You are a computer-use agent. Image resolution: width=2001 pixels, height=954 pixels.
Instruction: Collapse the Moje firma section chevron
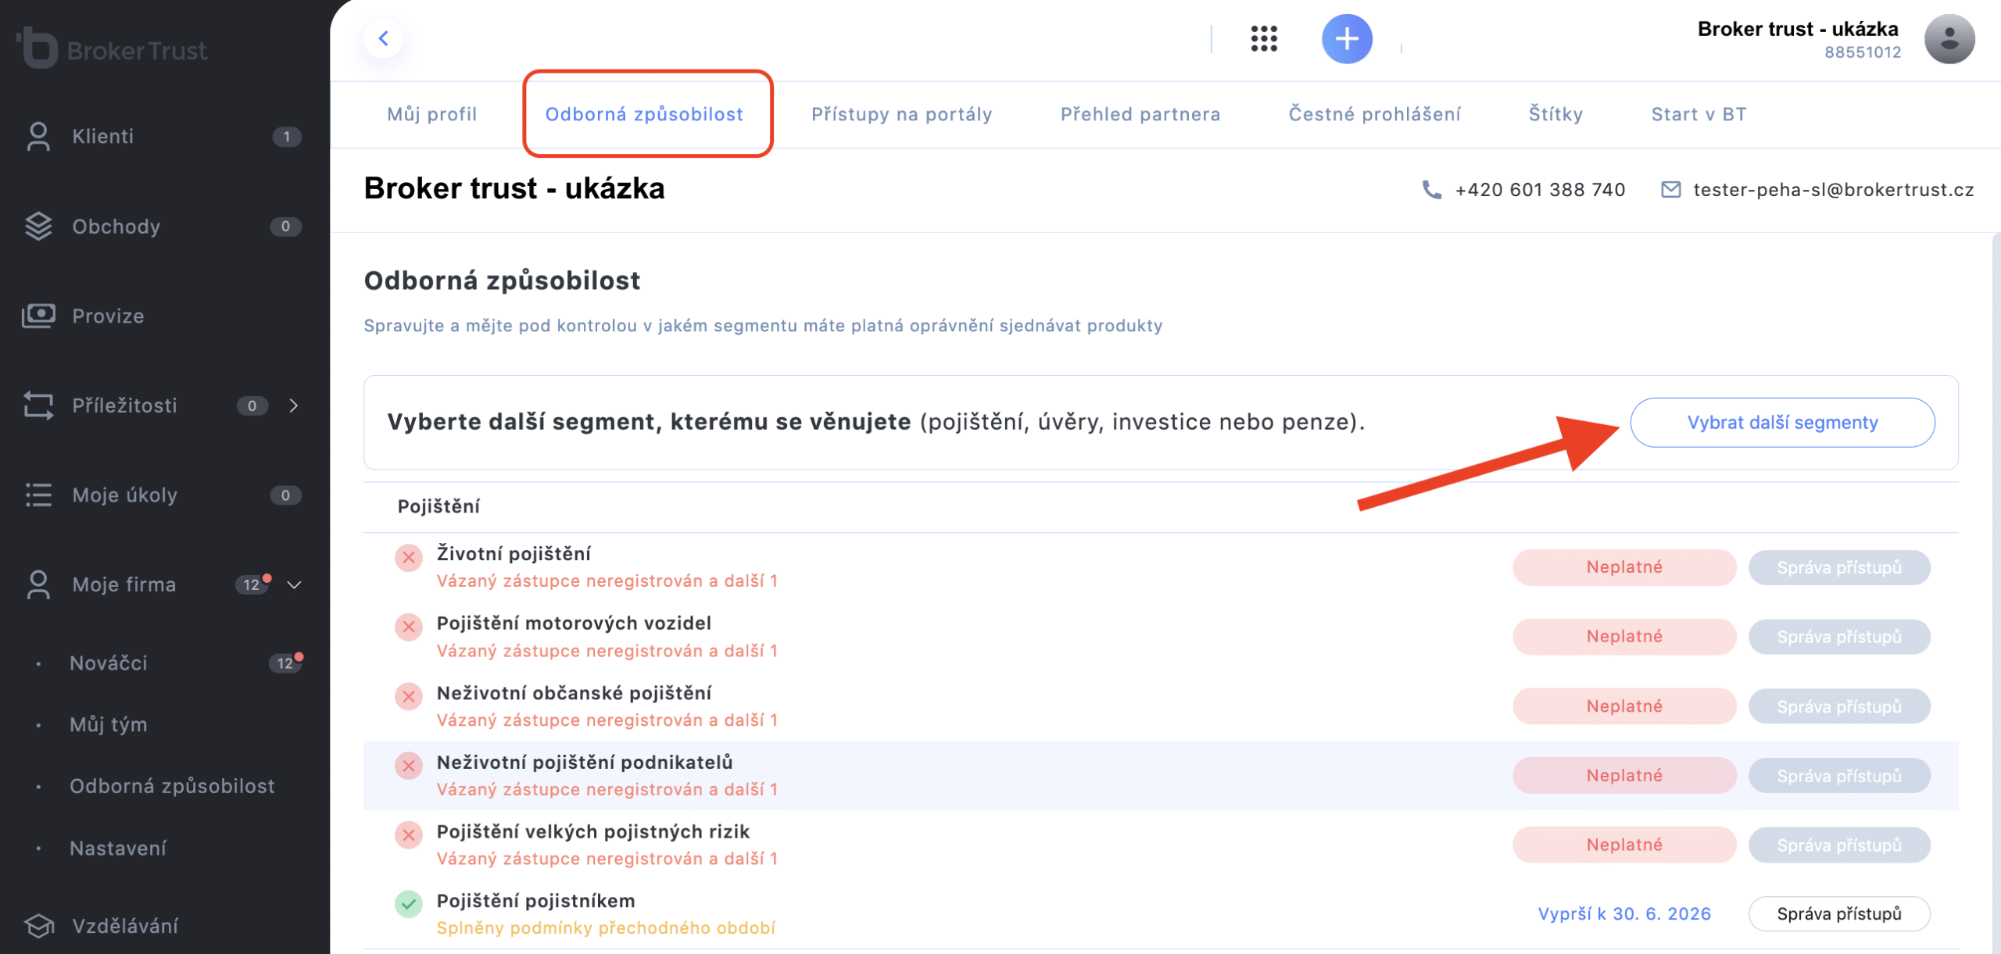coord(294,585)
